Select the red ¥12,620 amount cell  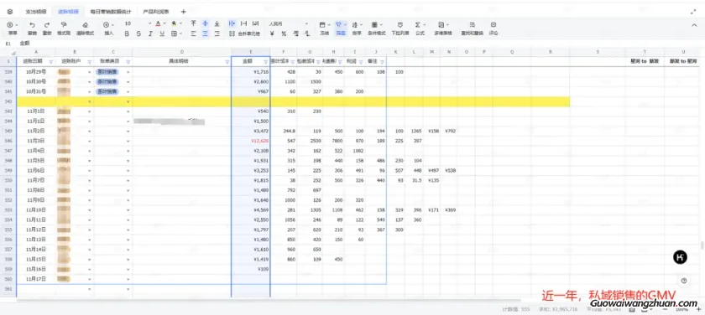click(250, 141)
